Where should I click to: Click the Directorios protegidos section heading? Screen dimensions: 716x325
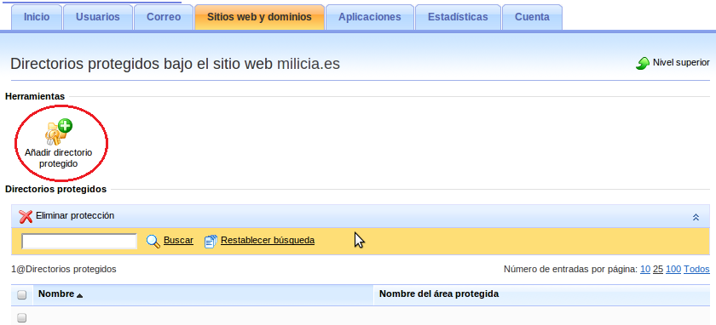tap(55, 189)
